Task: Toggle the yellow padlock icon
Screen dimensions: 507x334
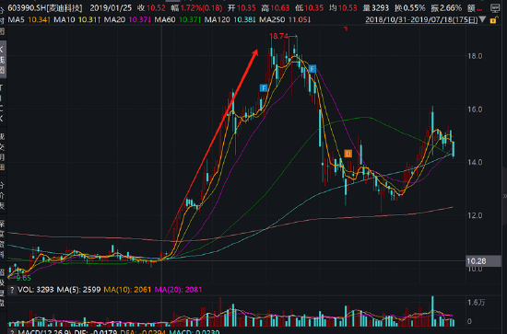Action: (493, 20)
